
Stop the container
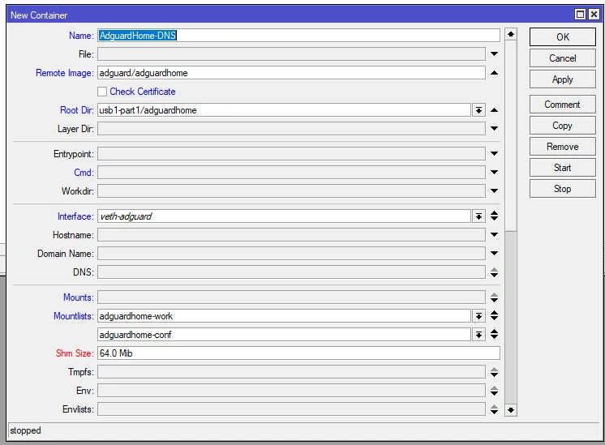pyautogui.click(x=562, y=189)
